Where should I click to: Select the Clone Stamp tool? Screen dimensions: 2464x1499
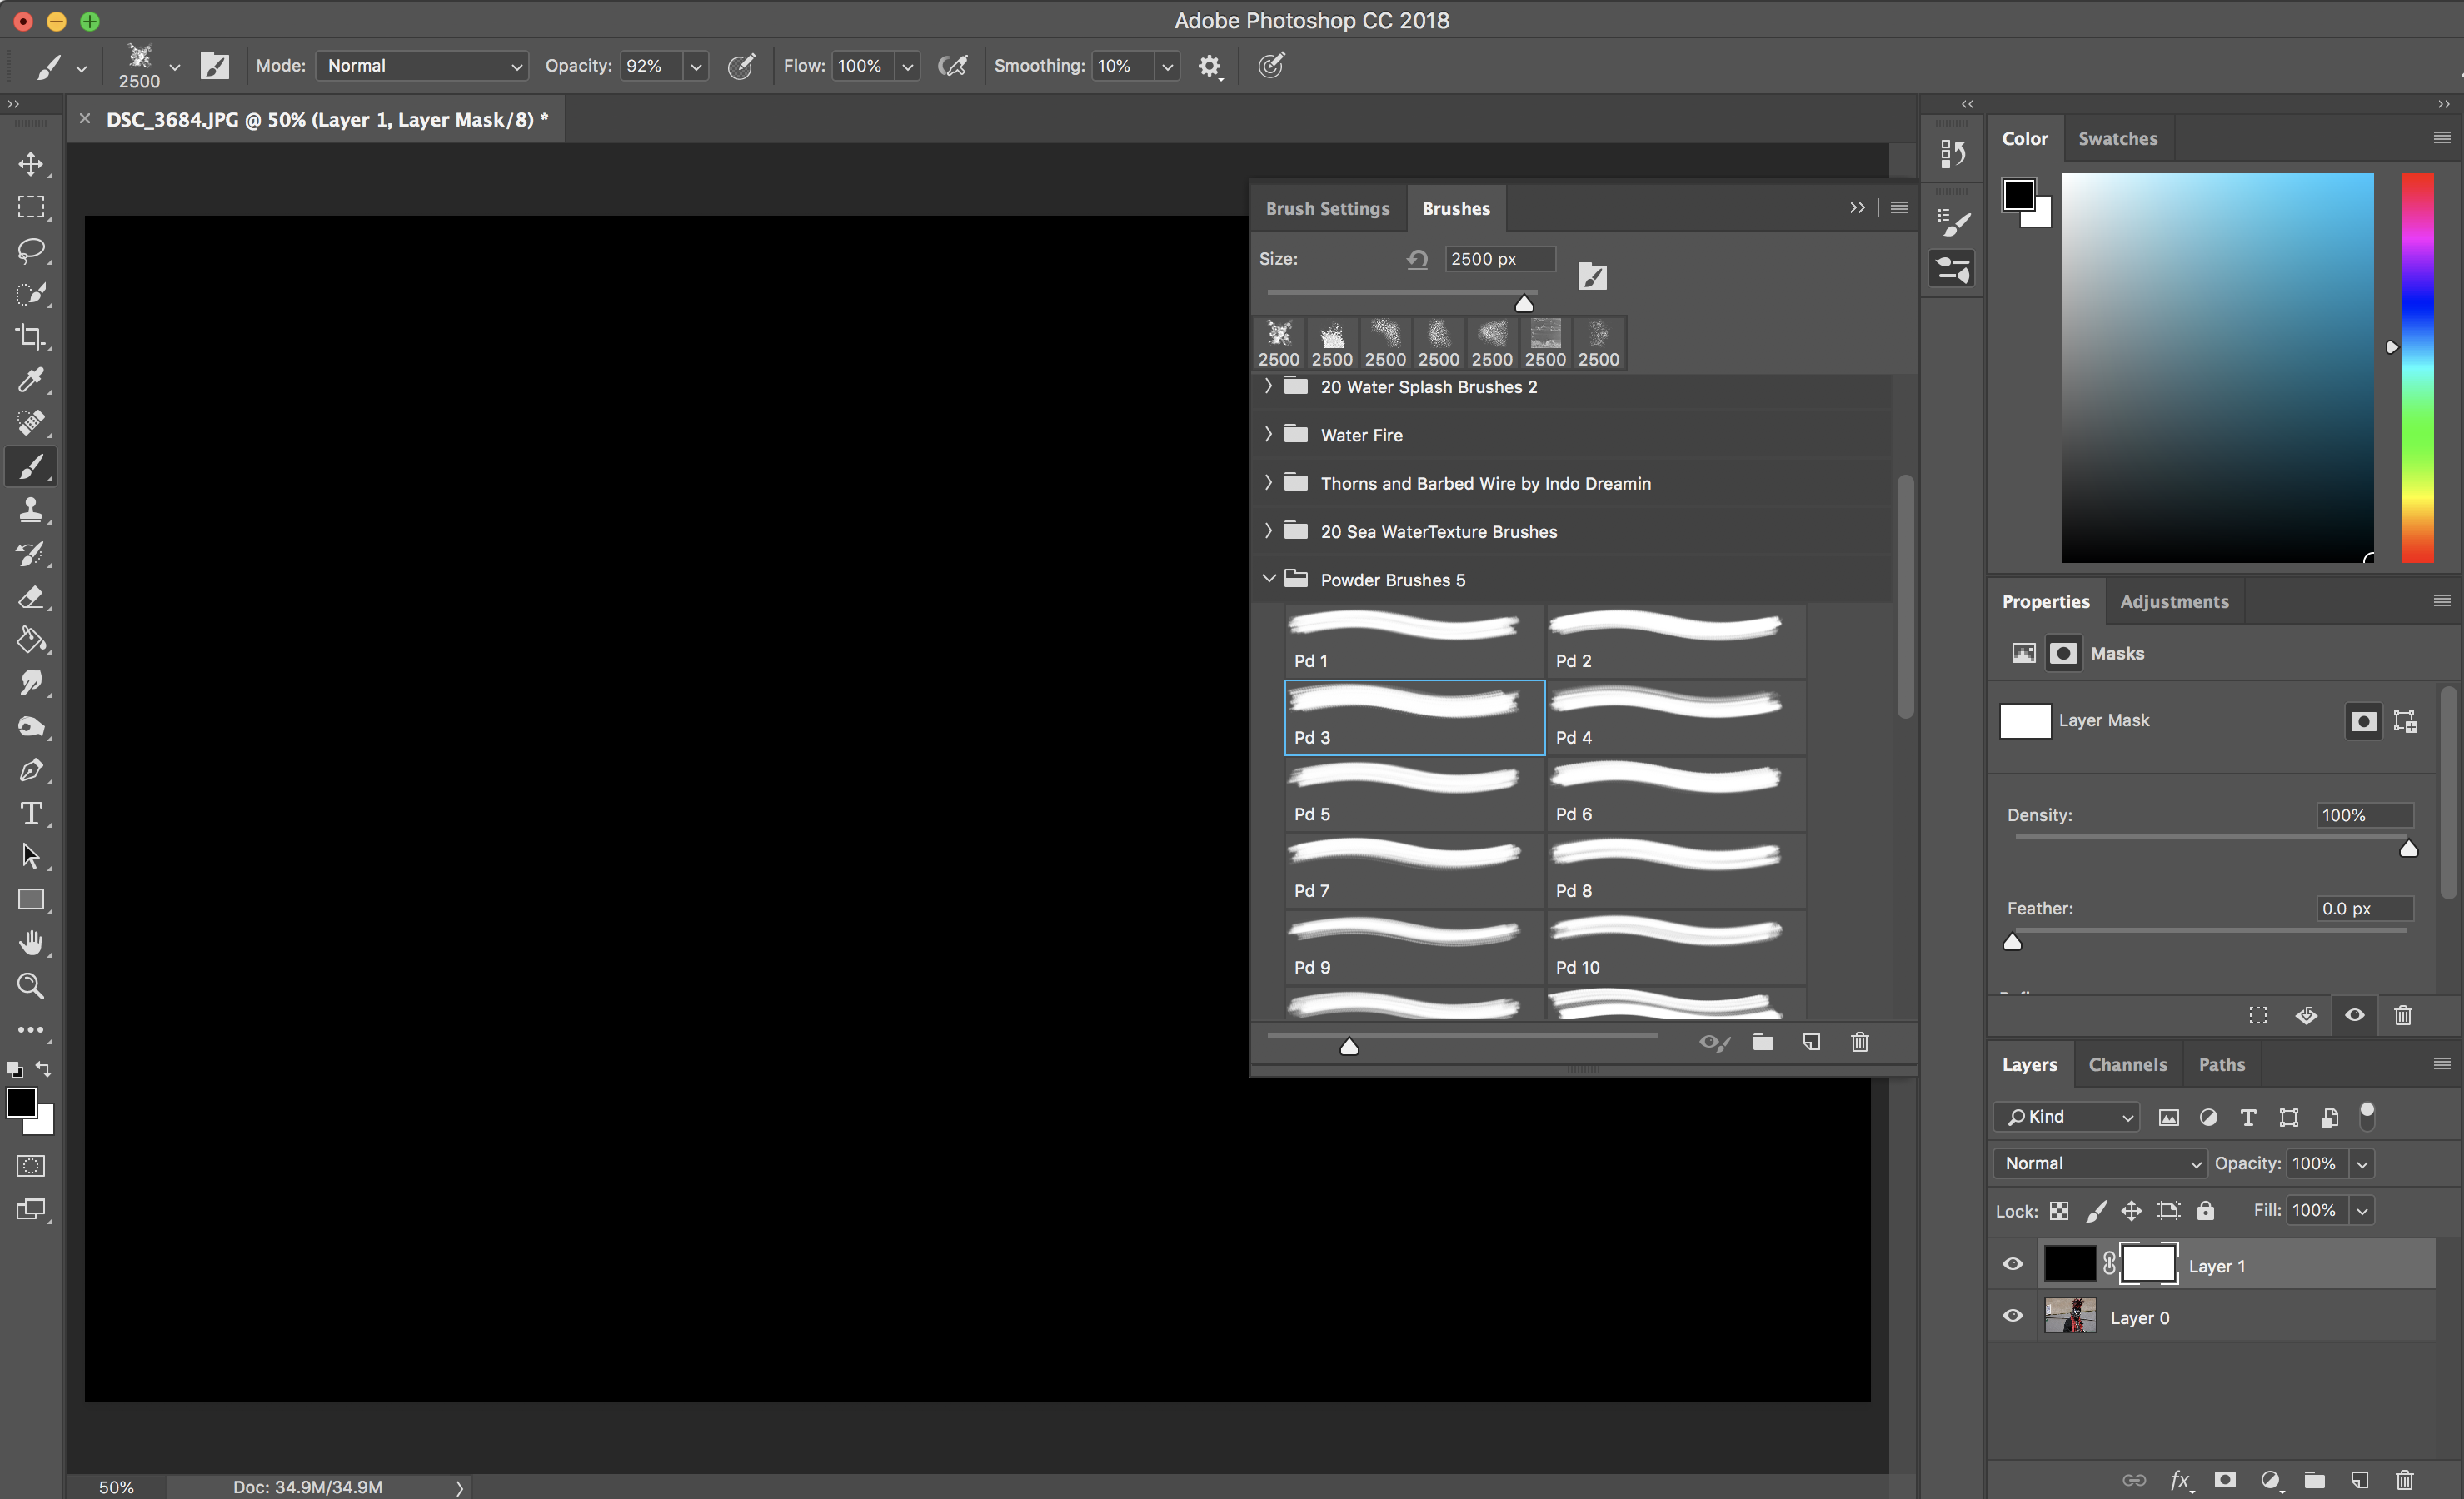click(x=31, y=510)
